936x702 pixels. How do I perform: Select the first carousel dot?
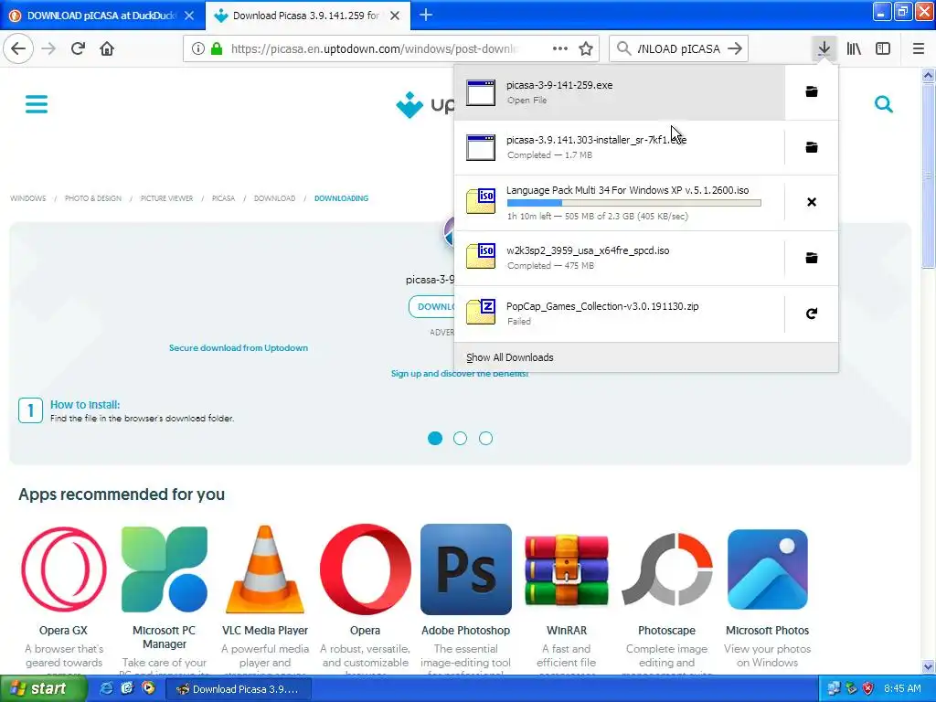pyautogui.click(x=435, y=438)
